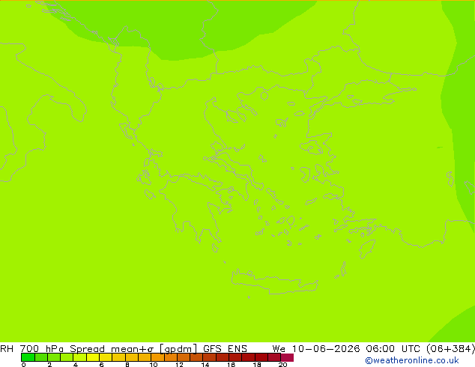475x367 pixels.
Task: Select the legend color for 11 to 12
Action: pyautogui.click(x=171, y=357)
